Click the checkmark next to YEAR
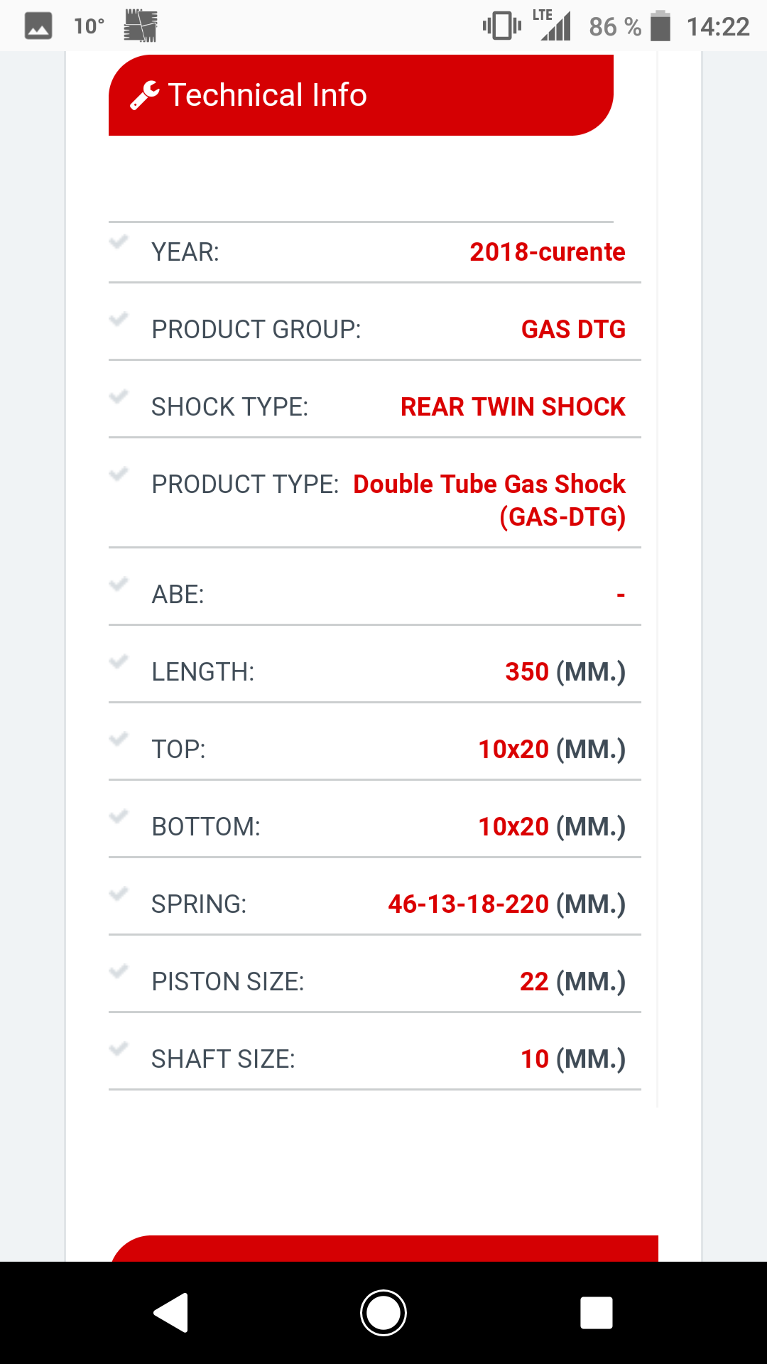The height and width of the screenshot is (1364, 767). coord(119,242)
